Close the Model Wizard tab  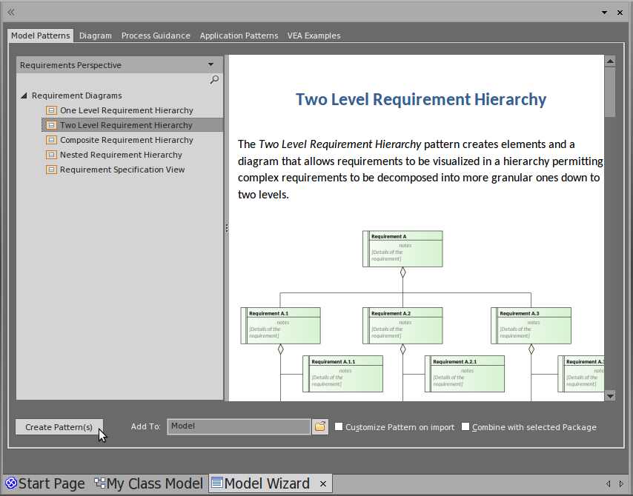pyautogui.click(x=322, y=484)
